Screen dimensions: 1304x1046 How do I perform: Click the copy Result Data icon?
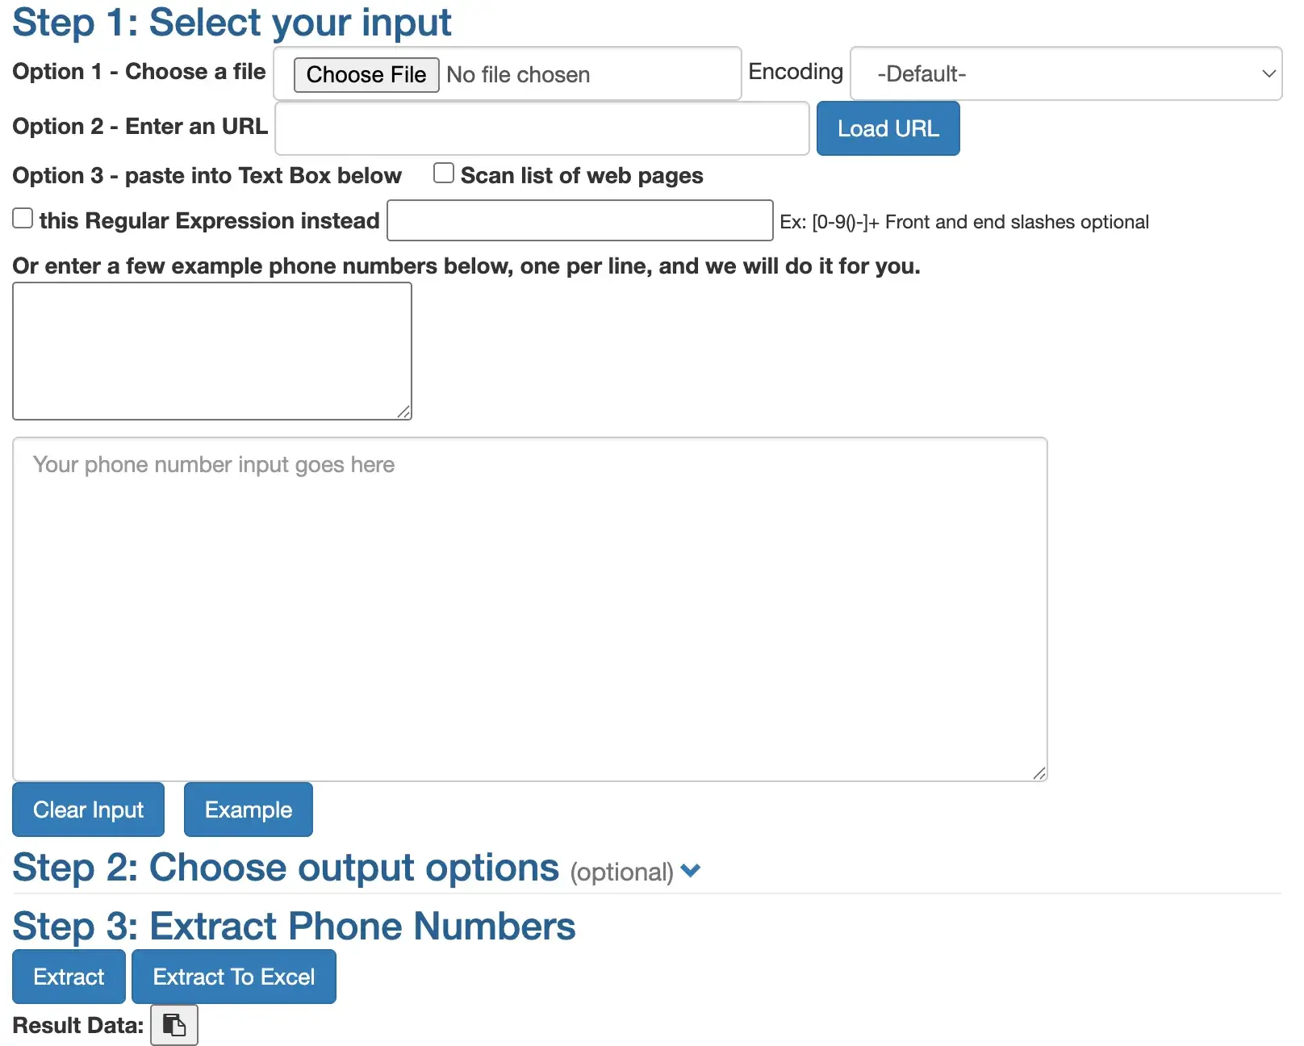click(173, 1024)
